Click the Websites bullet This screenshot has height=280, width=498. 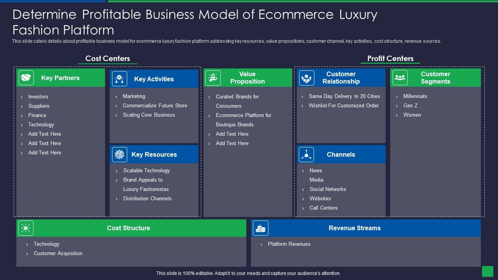pos(320,198)
